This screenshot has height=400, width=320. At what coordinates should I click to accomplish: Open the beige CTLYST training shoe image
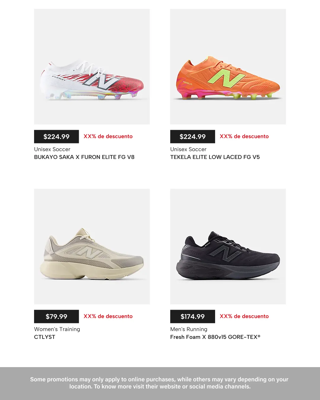(92, 247)
